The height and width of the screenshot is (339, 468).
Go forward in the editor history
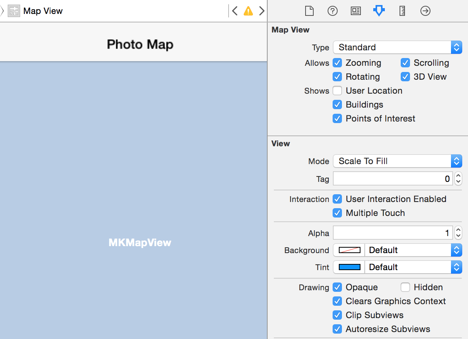point(261,11)
